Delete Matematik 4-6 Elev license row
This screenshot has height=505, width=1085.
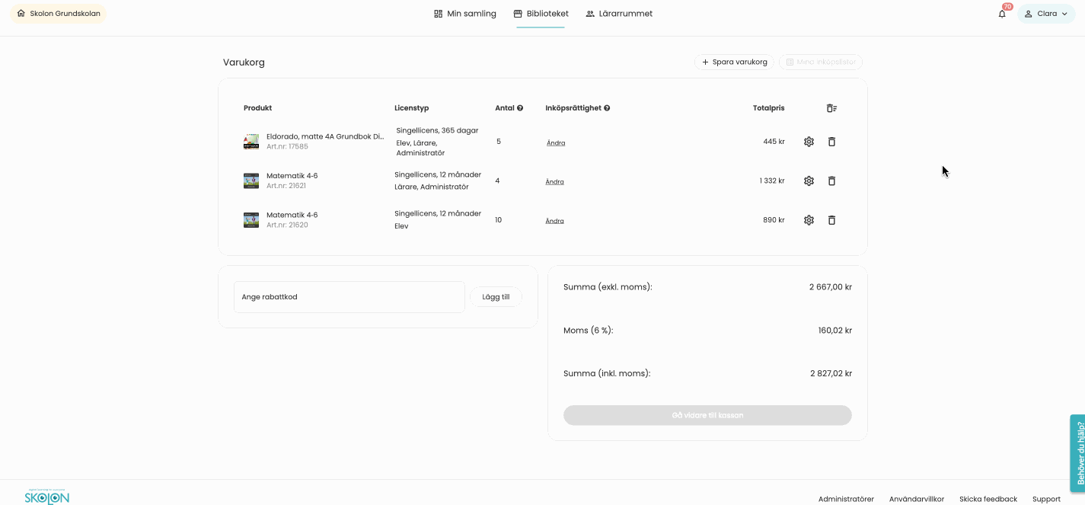pos(831,220)
